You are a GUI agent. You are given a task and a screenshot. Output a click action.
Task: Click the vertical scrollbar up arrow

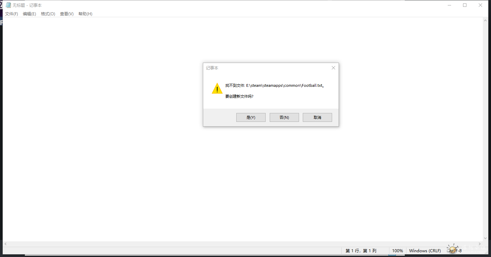point(486,21)
